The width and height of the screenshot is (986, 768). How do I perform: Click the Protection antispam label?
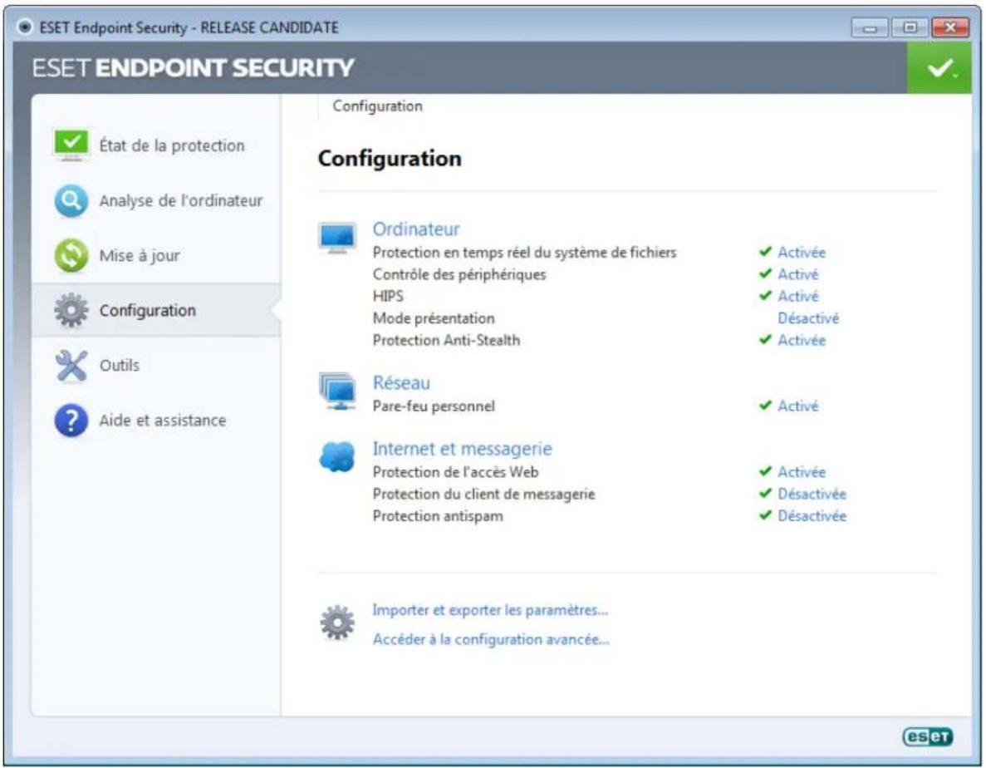pyautogui.click(x=438, y=516)
